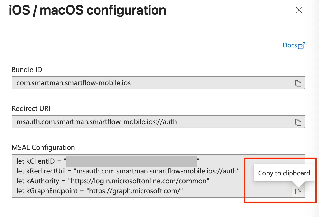This screenshot has width=319, height=217.
Task: Click the external-link icon beside Docs
Action: click(302, 46)
